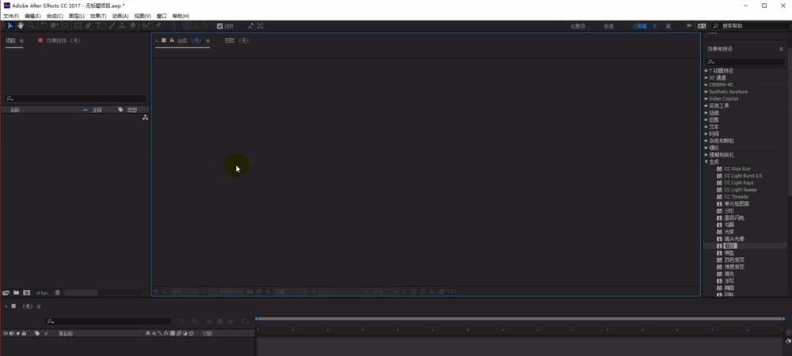Toggle the timeline video eye column icon

tap(6, 333)
